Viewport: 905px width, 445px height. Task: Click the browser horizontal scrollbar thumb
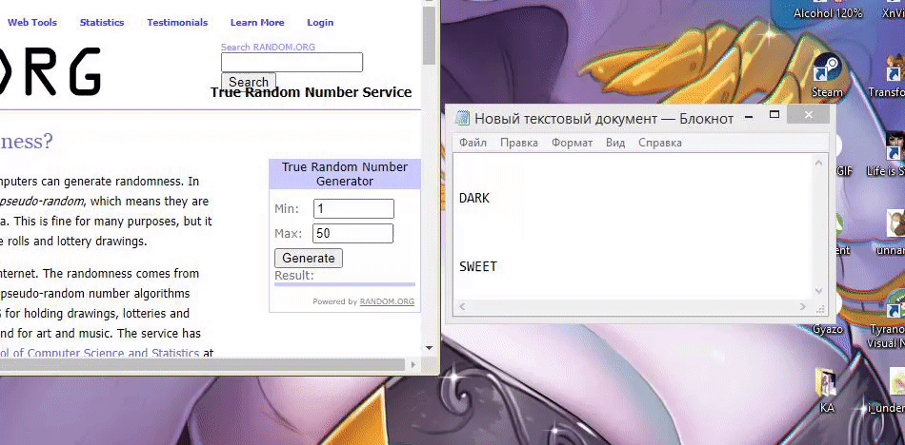pyautogui.click(x=203, y=365)
